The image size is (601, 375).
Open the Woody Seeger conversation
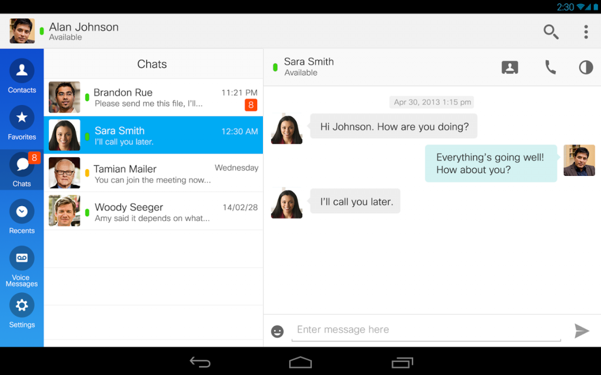click(x=153, y=211)
